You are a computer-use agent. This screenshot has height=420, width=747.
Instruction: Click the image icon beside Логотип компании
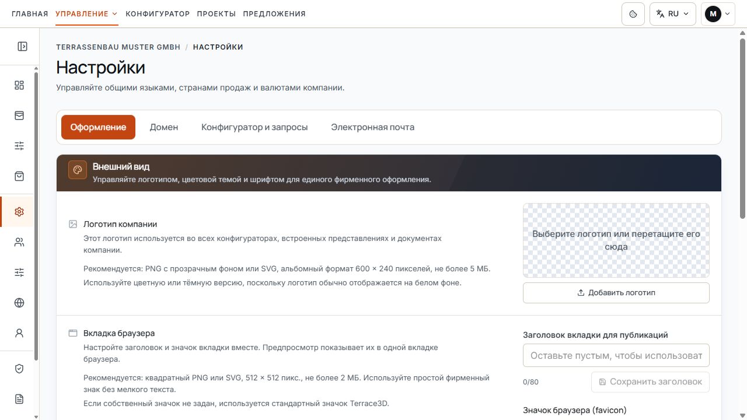click(x=73, y=224)
